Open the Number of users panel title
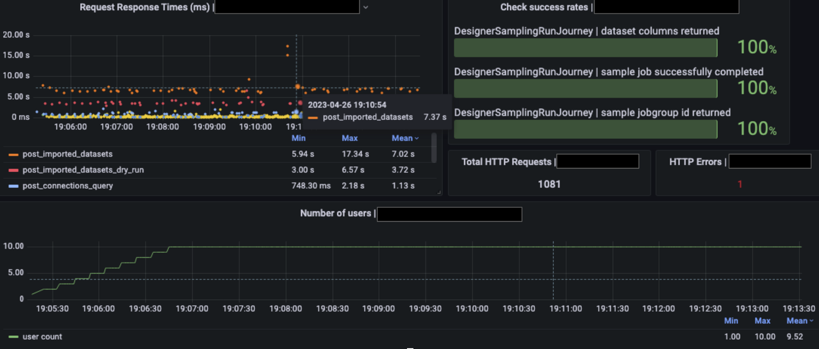819x349 pixels. click(335, 213)
